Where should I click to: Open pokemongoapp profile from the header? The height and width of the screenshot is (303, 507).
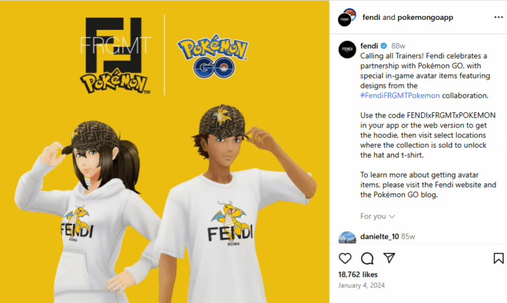click(425, 17)
